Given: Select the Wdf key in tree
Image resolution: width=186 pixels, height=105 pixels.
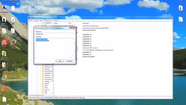Looking at the screenshot, I should [x=46, y=92].
